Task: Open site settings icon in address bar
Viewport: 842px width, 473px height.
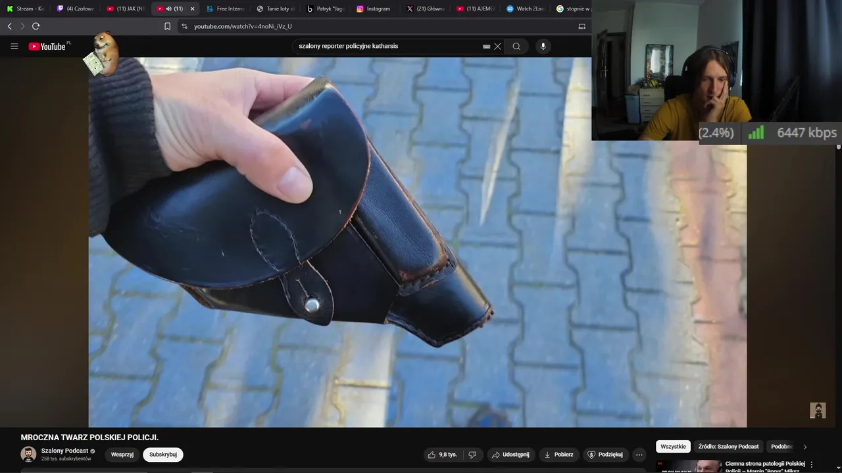Action: pos(184,26)
